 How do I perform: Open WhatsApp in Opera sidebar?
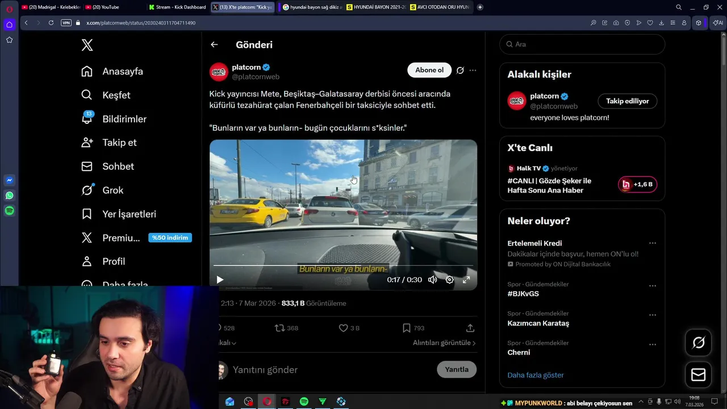9,195
